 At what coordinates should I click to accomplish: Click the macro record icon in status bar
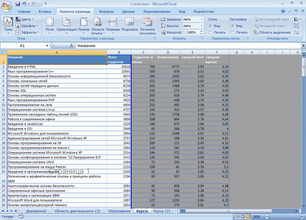21,217
